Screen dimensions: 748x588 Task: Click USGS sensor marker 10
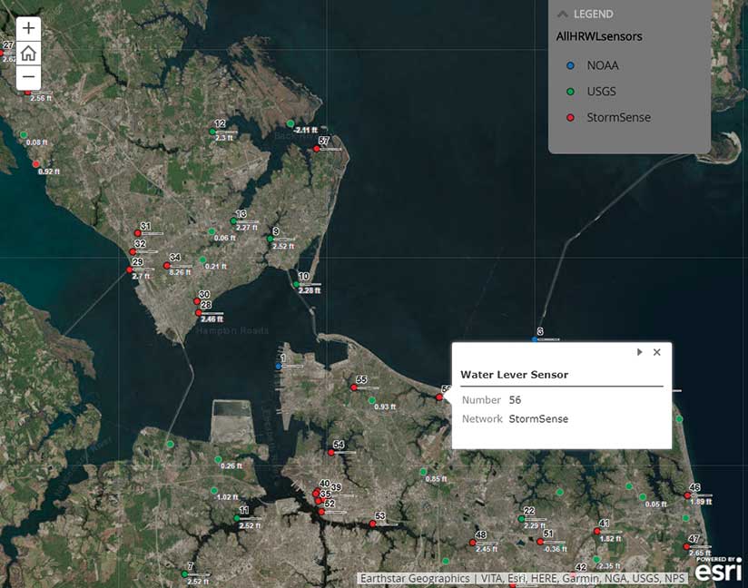(296, 284)
